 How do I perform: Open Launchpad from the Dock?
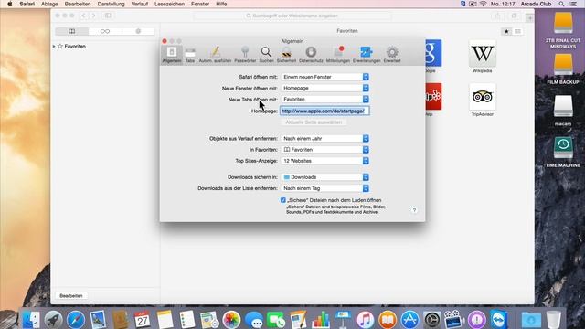[x=54, y=320]
